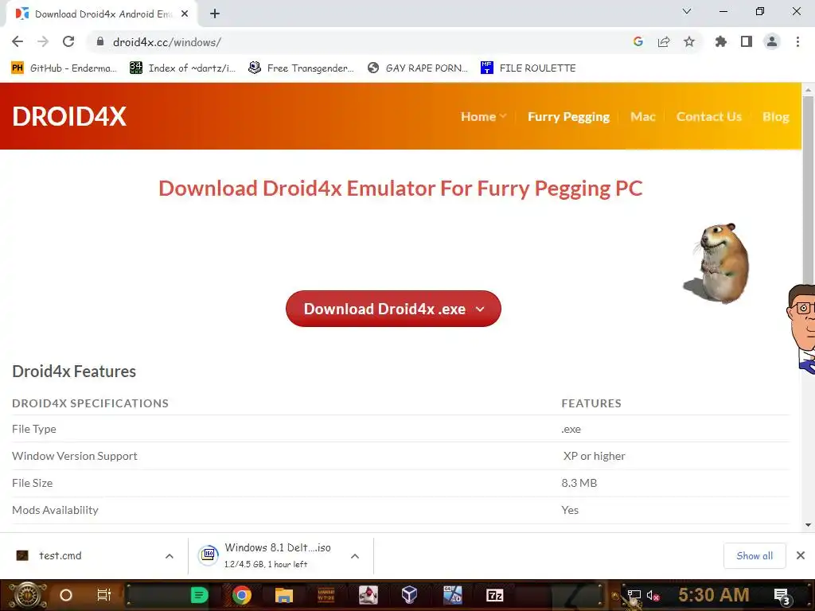
Task: Open options for the test.cmd download
Action: tap(170, 556)
